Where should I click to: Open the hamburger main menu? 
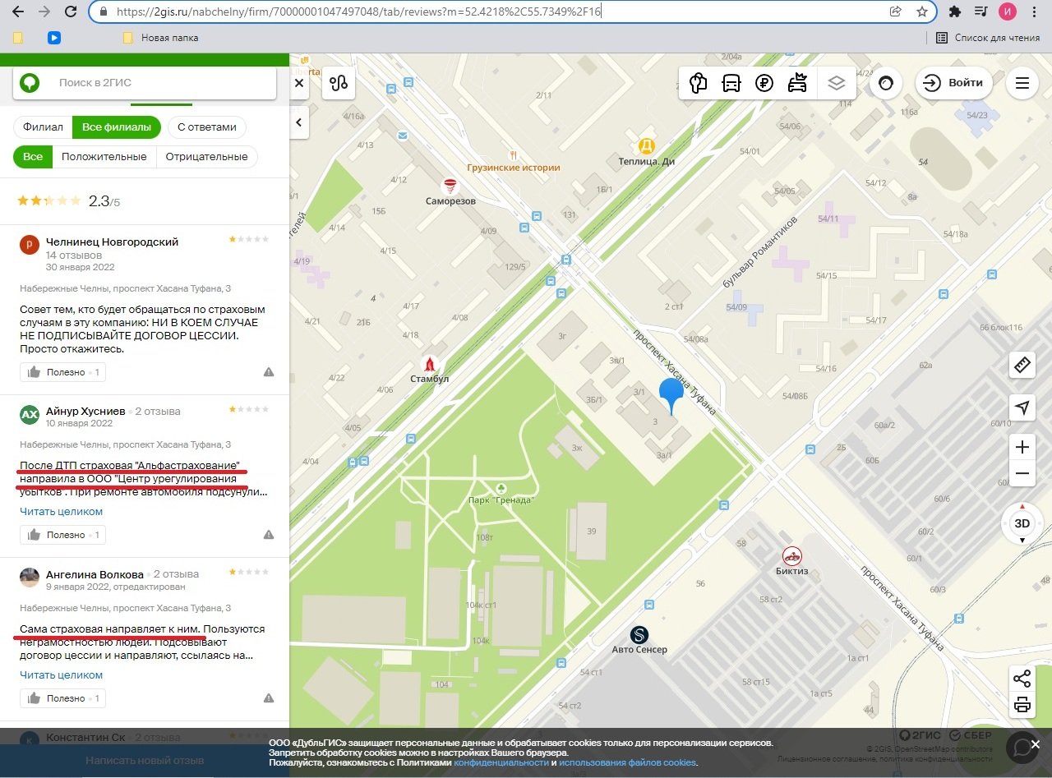(1022, 83)
